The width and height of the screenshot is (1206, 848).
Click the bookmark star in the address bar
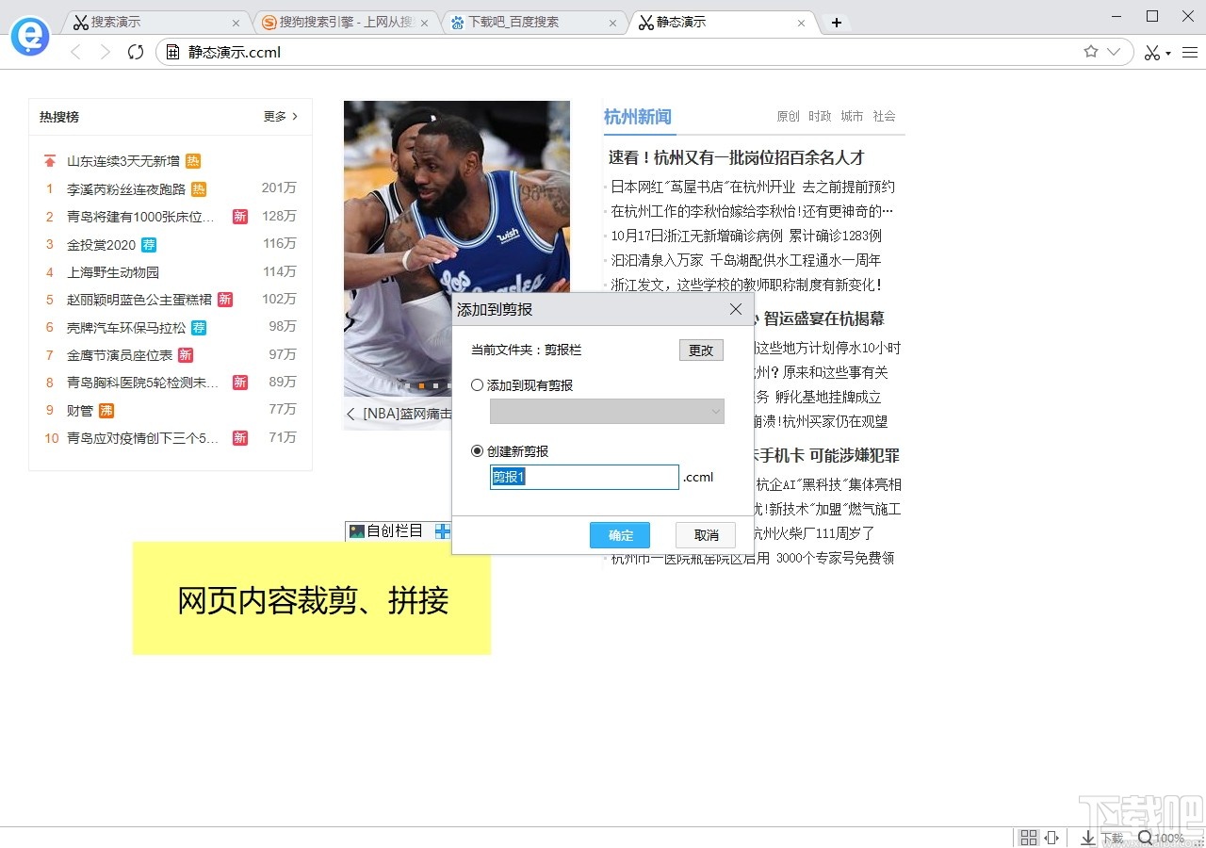pyautogui.click(x=1091, y=51)
